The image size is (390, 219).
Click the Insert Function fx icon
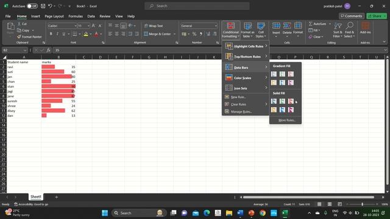click(49, 50)
